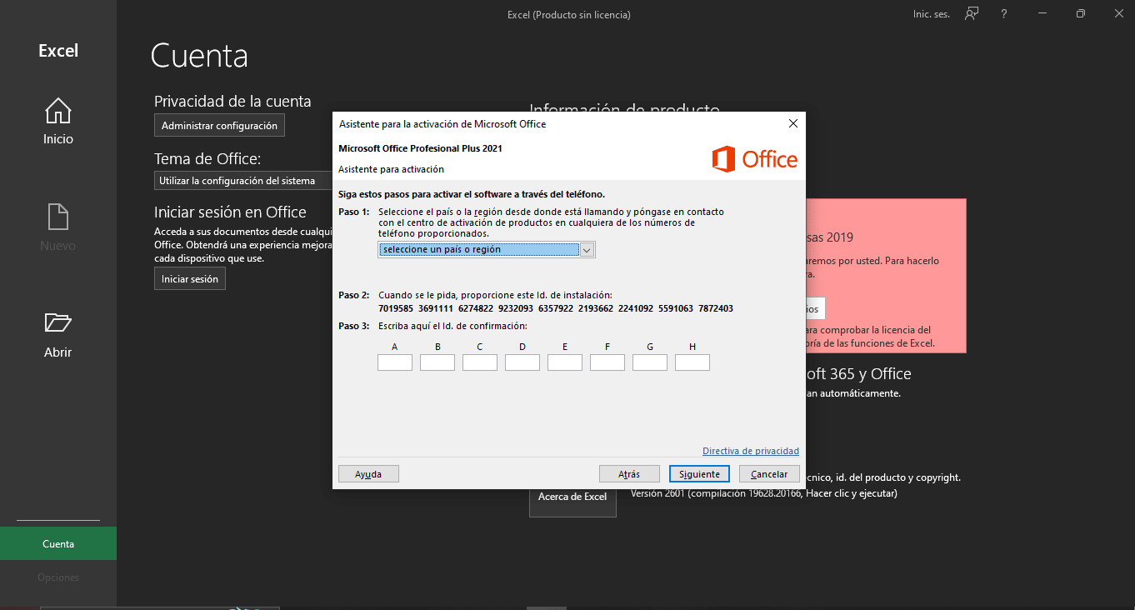Click the Excel title in the sidebar
The width and height of the screenshot is (1135, 610).
click(x=58, y=51)
